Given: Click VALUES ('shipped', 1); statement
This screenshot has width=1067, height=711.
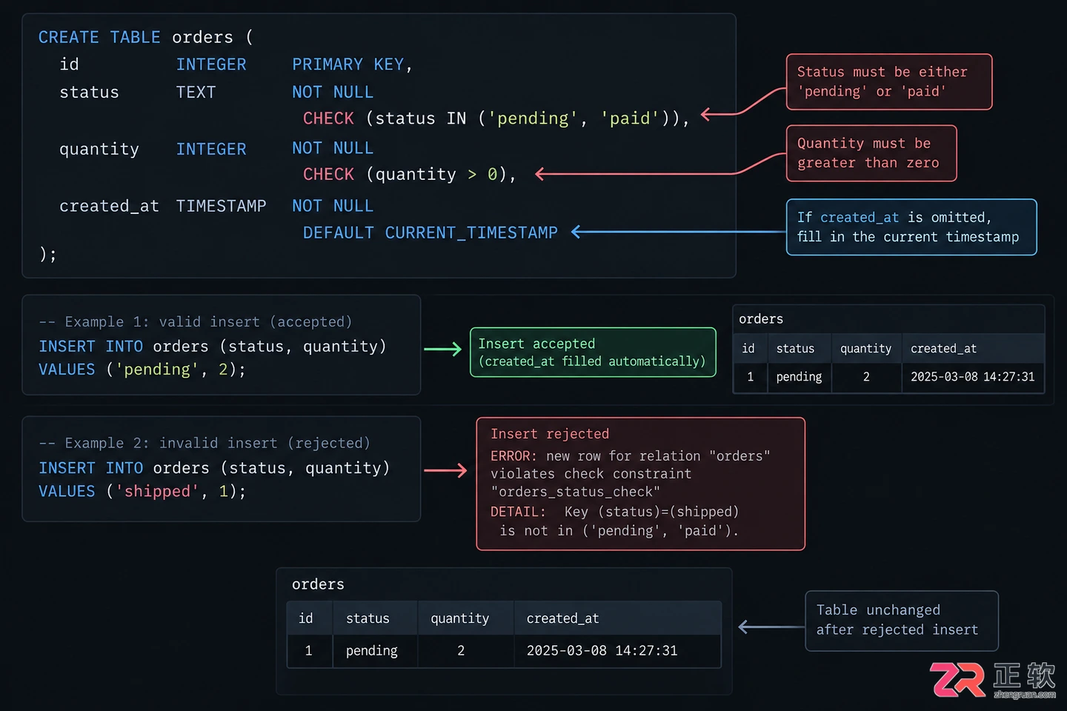Looking at the screenshot, I should tap(142, 492).
